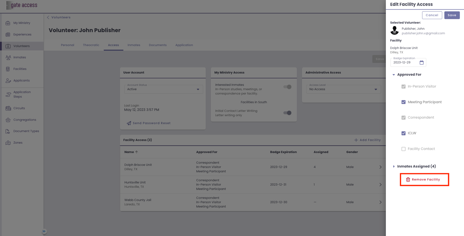Click the Gender column header

click(352, 152)
